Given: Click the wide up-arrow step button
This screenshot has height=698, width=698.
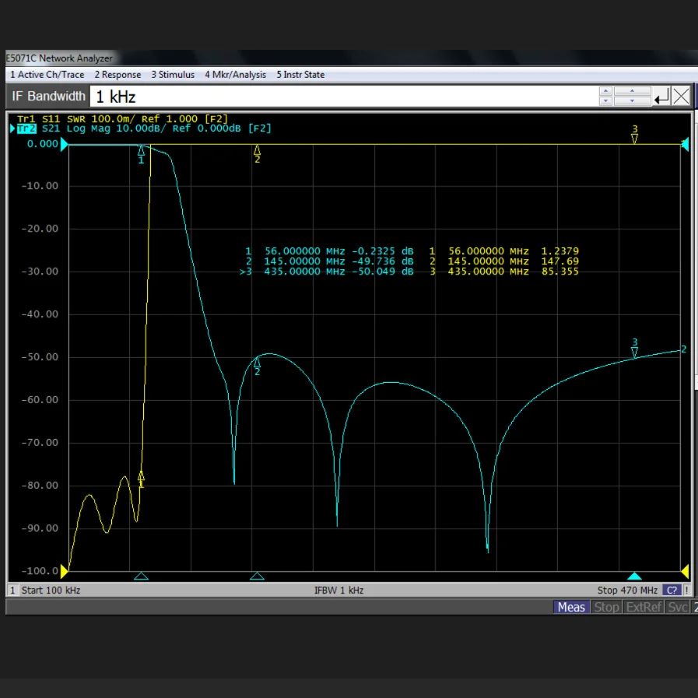Looking at the screenshot, I should [x=632, y=92].
